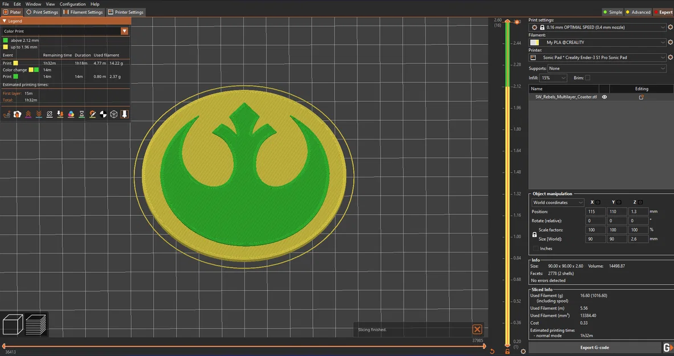This screenshot has width=674, height=356.
Task: Toggle Color changes icon with overlapping circles
Action: click(71, 114)
